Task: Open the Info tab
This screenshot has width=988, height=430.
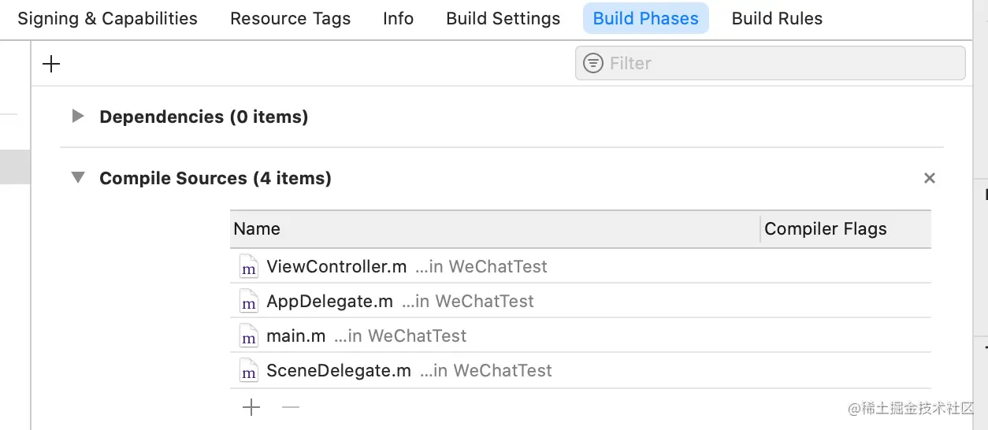Action: pos(398,19)
